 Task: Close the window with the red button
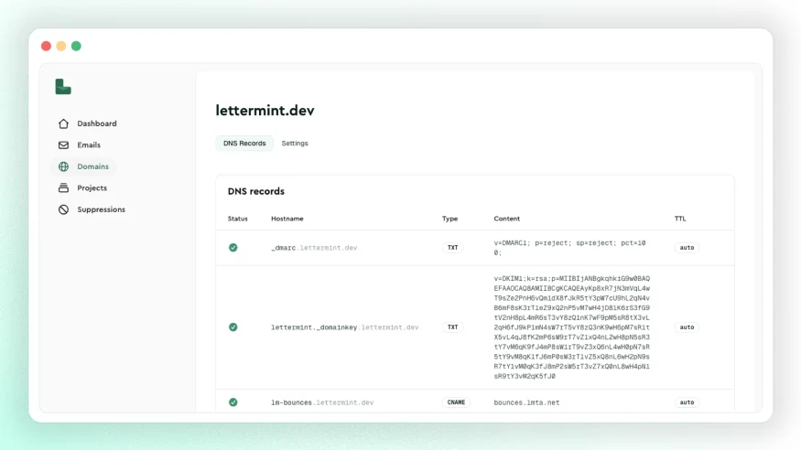pos(46,46)
